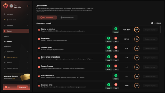This screenshot has height=93, width=165.
Task: Click the 5% progress ring
Action: click(137, 48)
